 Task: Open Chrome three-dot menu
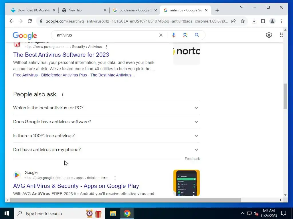point(282,21)
